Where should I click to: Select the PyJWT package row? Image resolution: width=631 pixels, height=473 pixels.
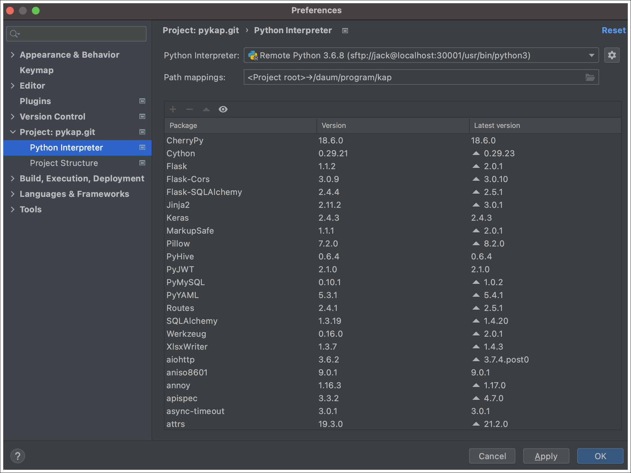(392, 269)
